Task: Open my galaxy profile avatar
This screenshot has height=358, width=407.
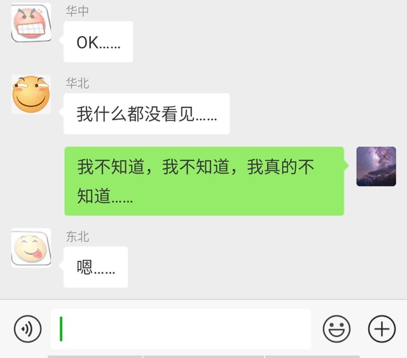Action: [x=376, y=167]
